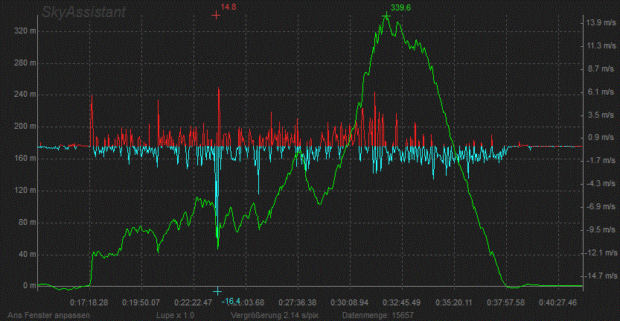Image resolution: width=620 pixels, height=321 pixels.
Task: Jump to the 0:32:45.49 time tick
Action: (402, 303)
